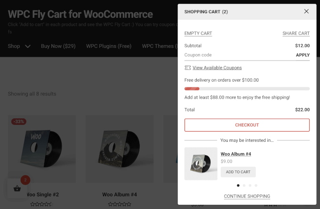Close the shopping cart panel

pos(306,11)
